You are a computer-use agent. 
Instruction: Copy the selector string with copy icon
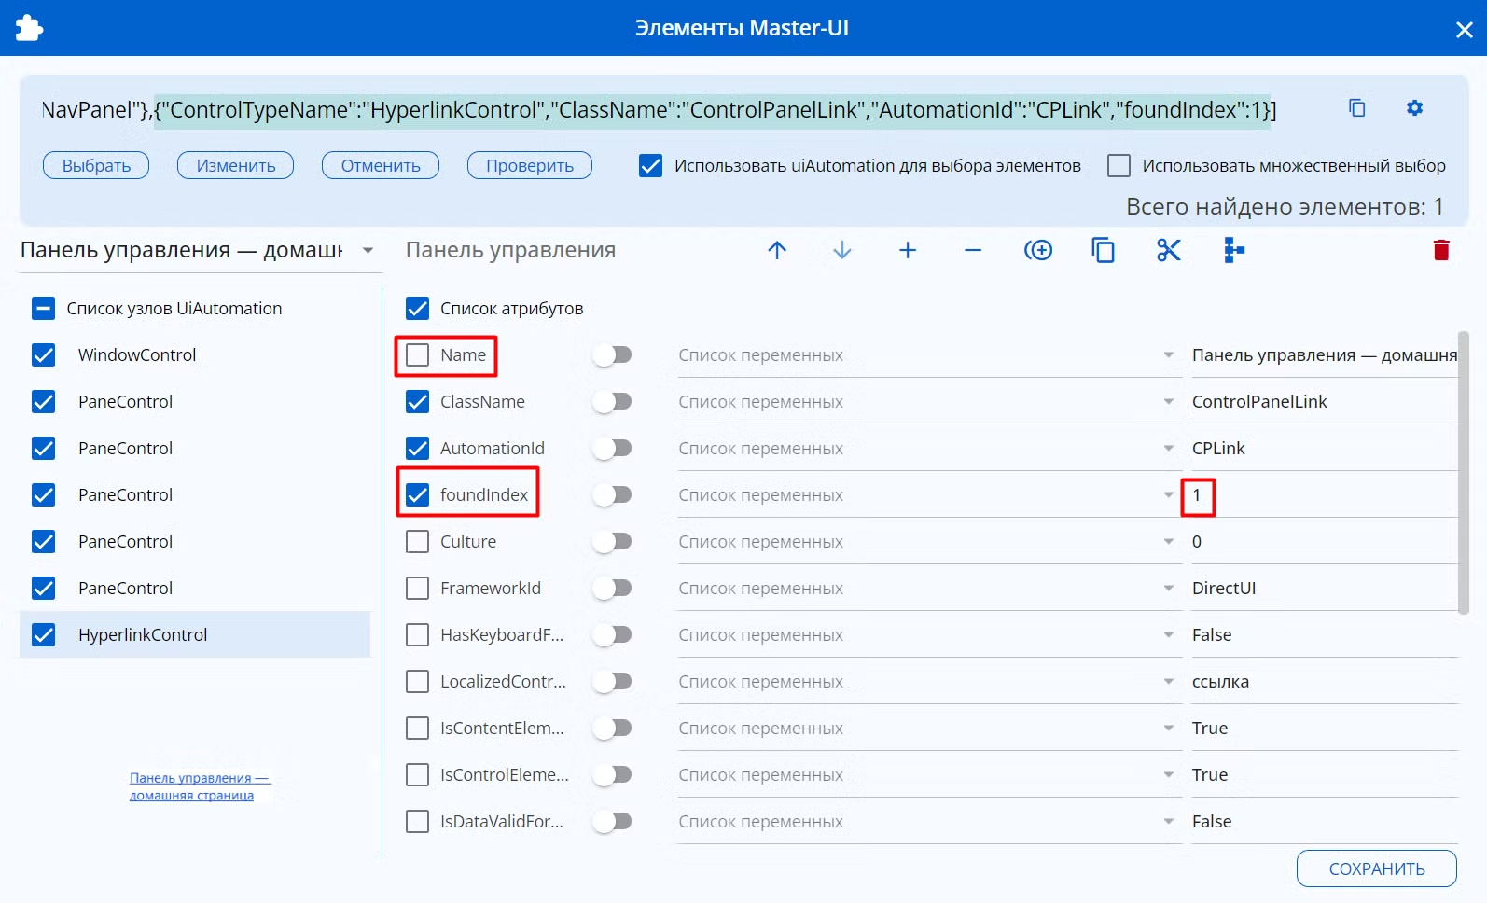pos(1357,108)
